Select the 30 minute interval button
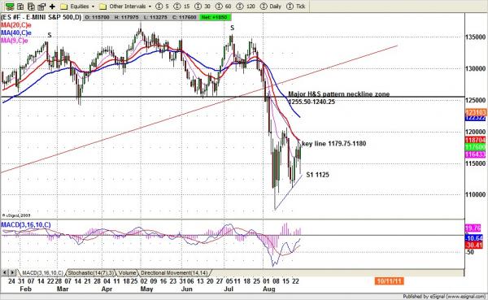Screen dimensions: 488x300 point(203,7)
